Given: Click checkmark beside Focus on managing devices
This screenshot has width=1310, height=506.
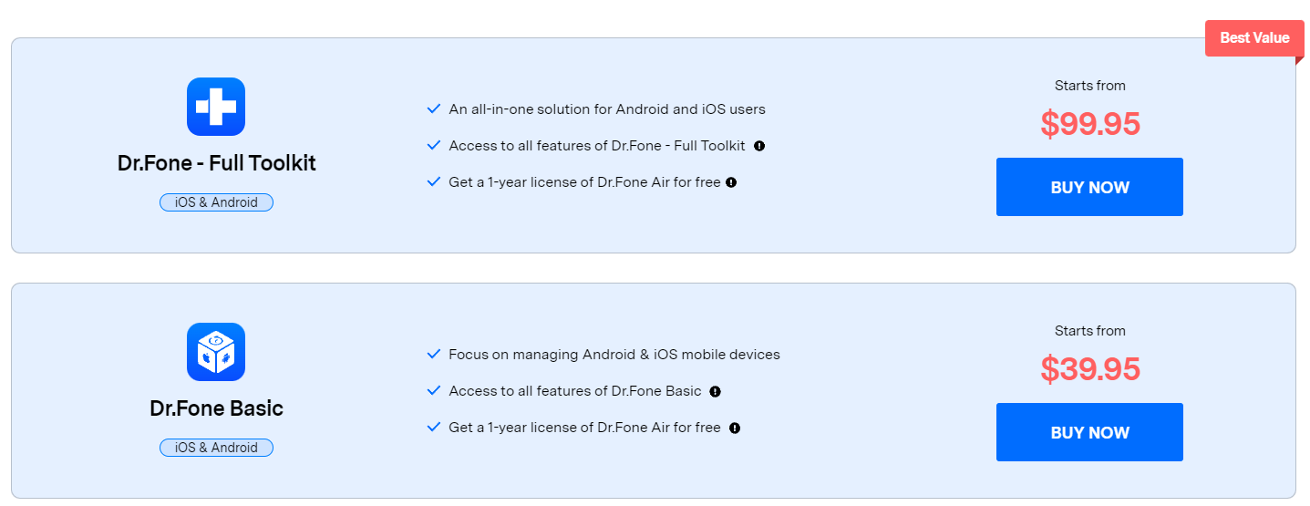Looking at the screenshot, I should (x=434, y=355).
